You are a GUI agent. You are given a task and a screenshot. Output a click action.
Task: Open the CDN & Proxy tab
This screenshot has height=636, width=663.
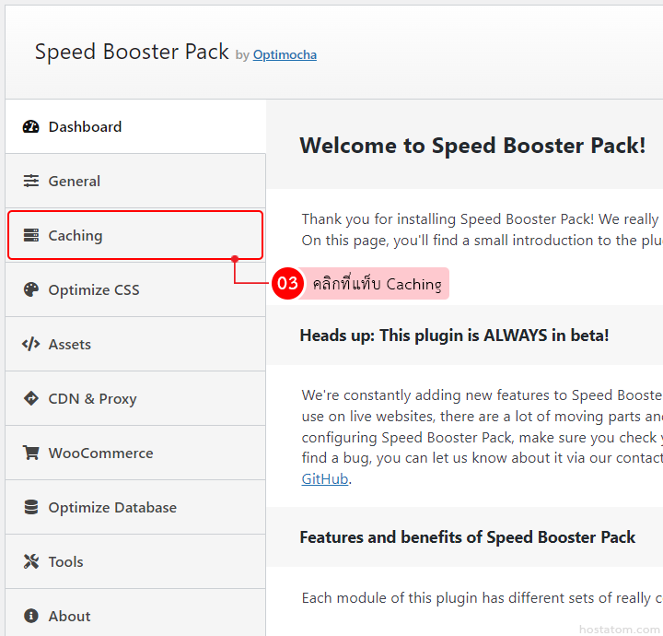click(92, 399)
